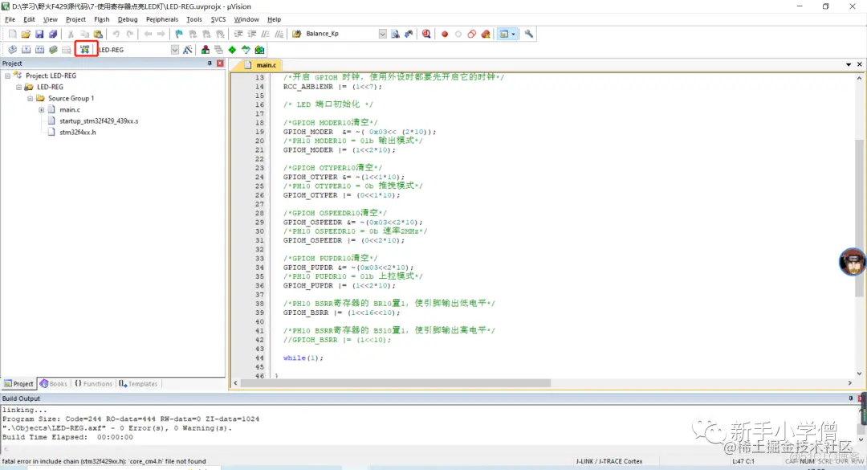Click the Cut scissors icon

pyautogui.click(x=71, y=34)
